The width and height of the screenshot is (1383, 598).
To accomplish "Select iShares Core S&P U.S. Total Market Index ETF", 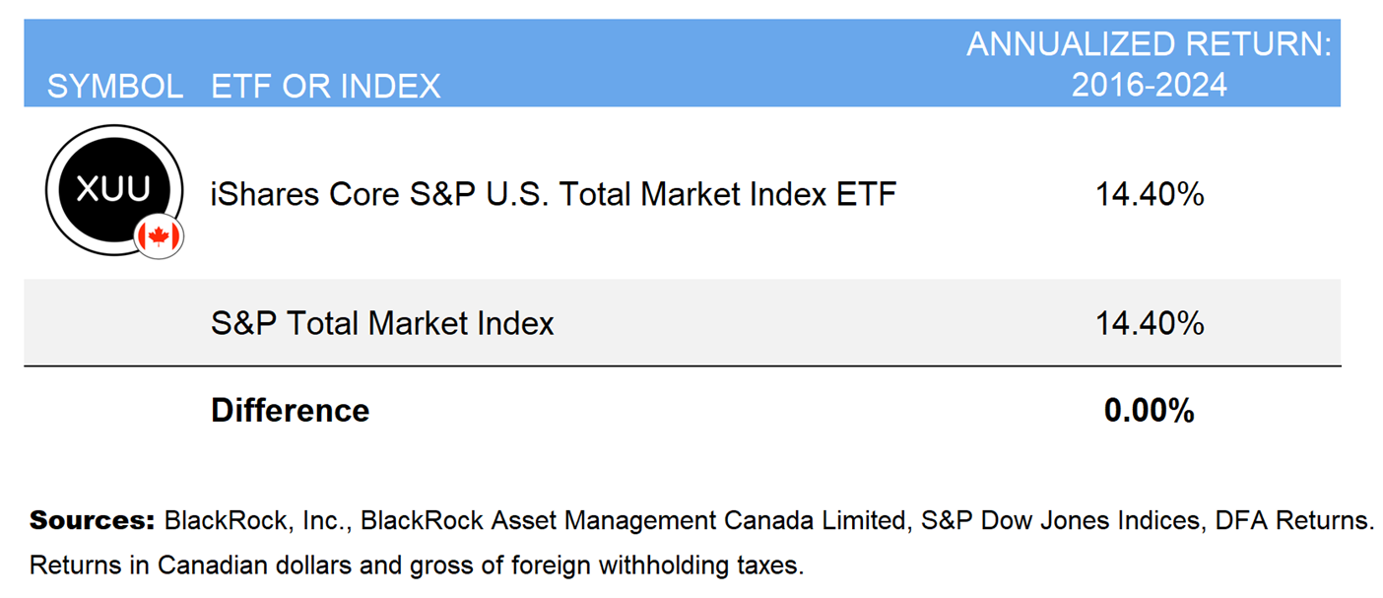I will 553,194.
